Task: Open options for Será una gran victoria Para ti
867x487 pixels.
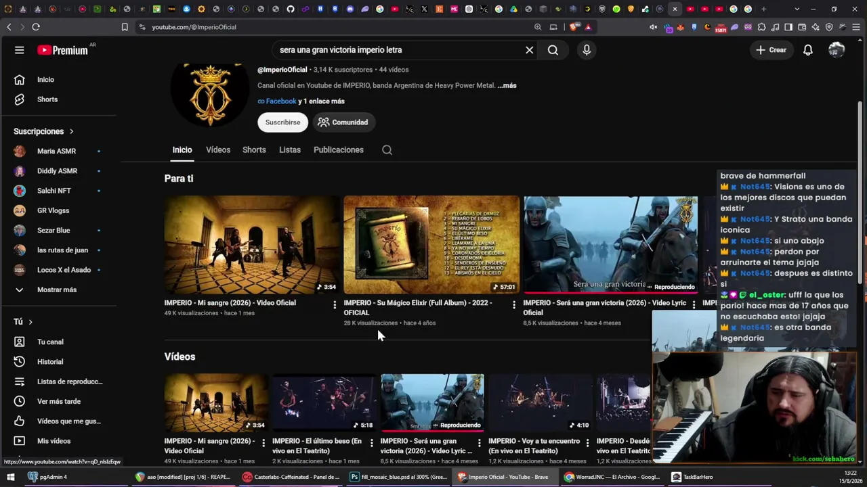Action: pyautogui.click(x=694, y=305)
